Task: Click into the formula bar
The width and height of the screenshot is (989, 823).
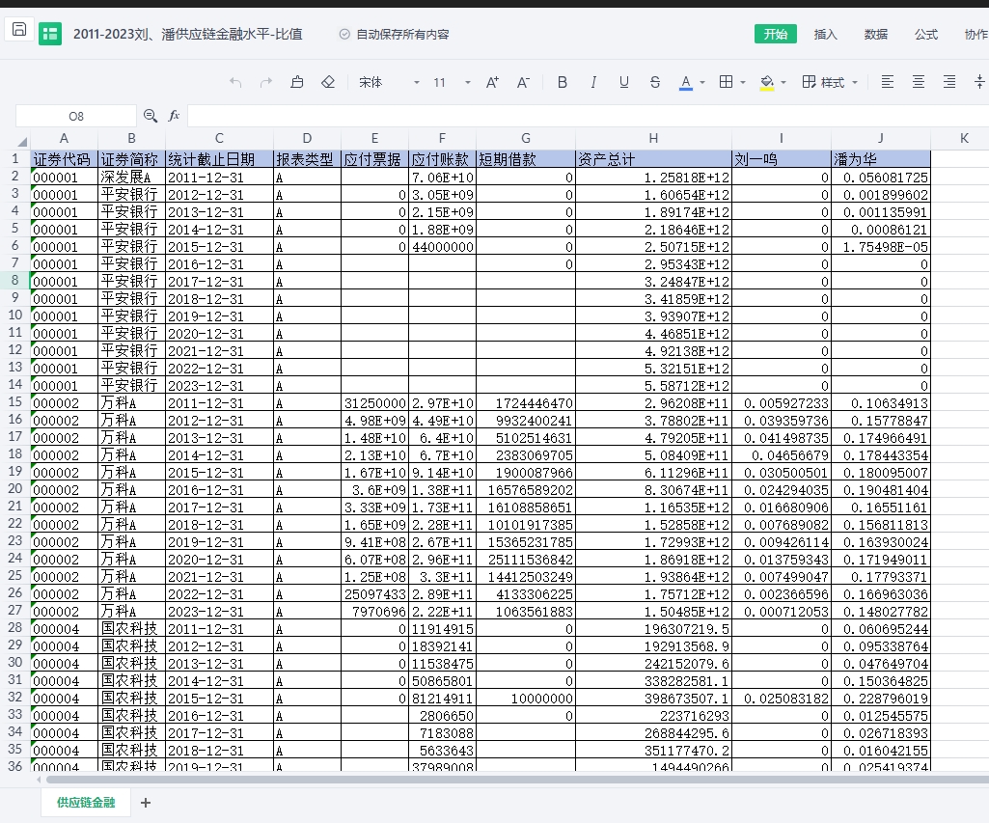Action: (588, 116)
